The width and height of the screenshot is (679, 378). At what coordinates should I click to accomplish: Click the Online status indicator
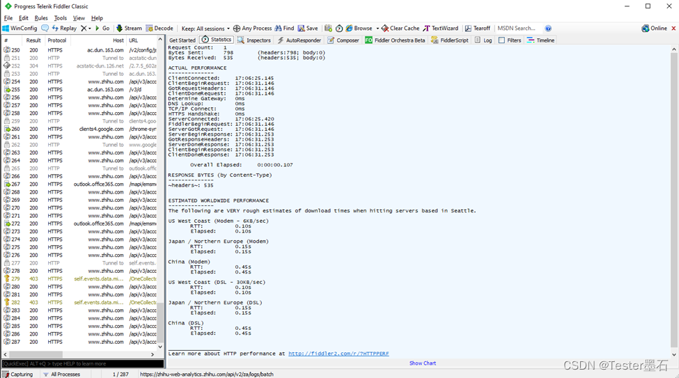[x=655, y=28]
